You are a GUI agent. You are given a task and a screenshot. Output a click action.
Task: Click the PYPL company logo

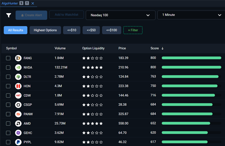(x=18, y=142)
